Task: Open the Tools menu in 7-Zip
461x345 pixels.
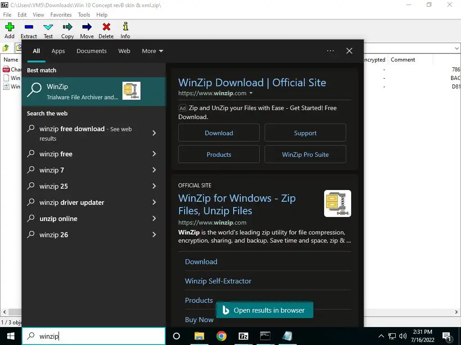Action: click(x=84, y=15)
